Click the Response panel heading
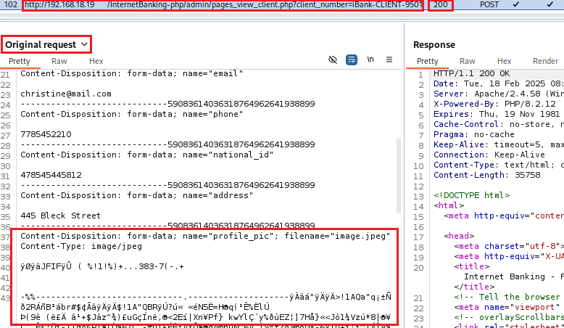This screenshot has height=328, width=564. [x=434, y=45]
